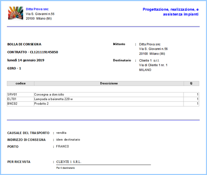Click the sender name 'Ditta Prova snc' beside Mittente
This screenshot has width=207, height=175.
pos(150,44)
